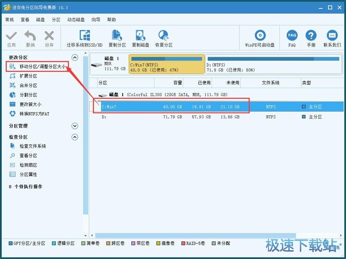Sort by the 文件系统 column header
Viewport: 346px width, 259px height.
point(270,83)
